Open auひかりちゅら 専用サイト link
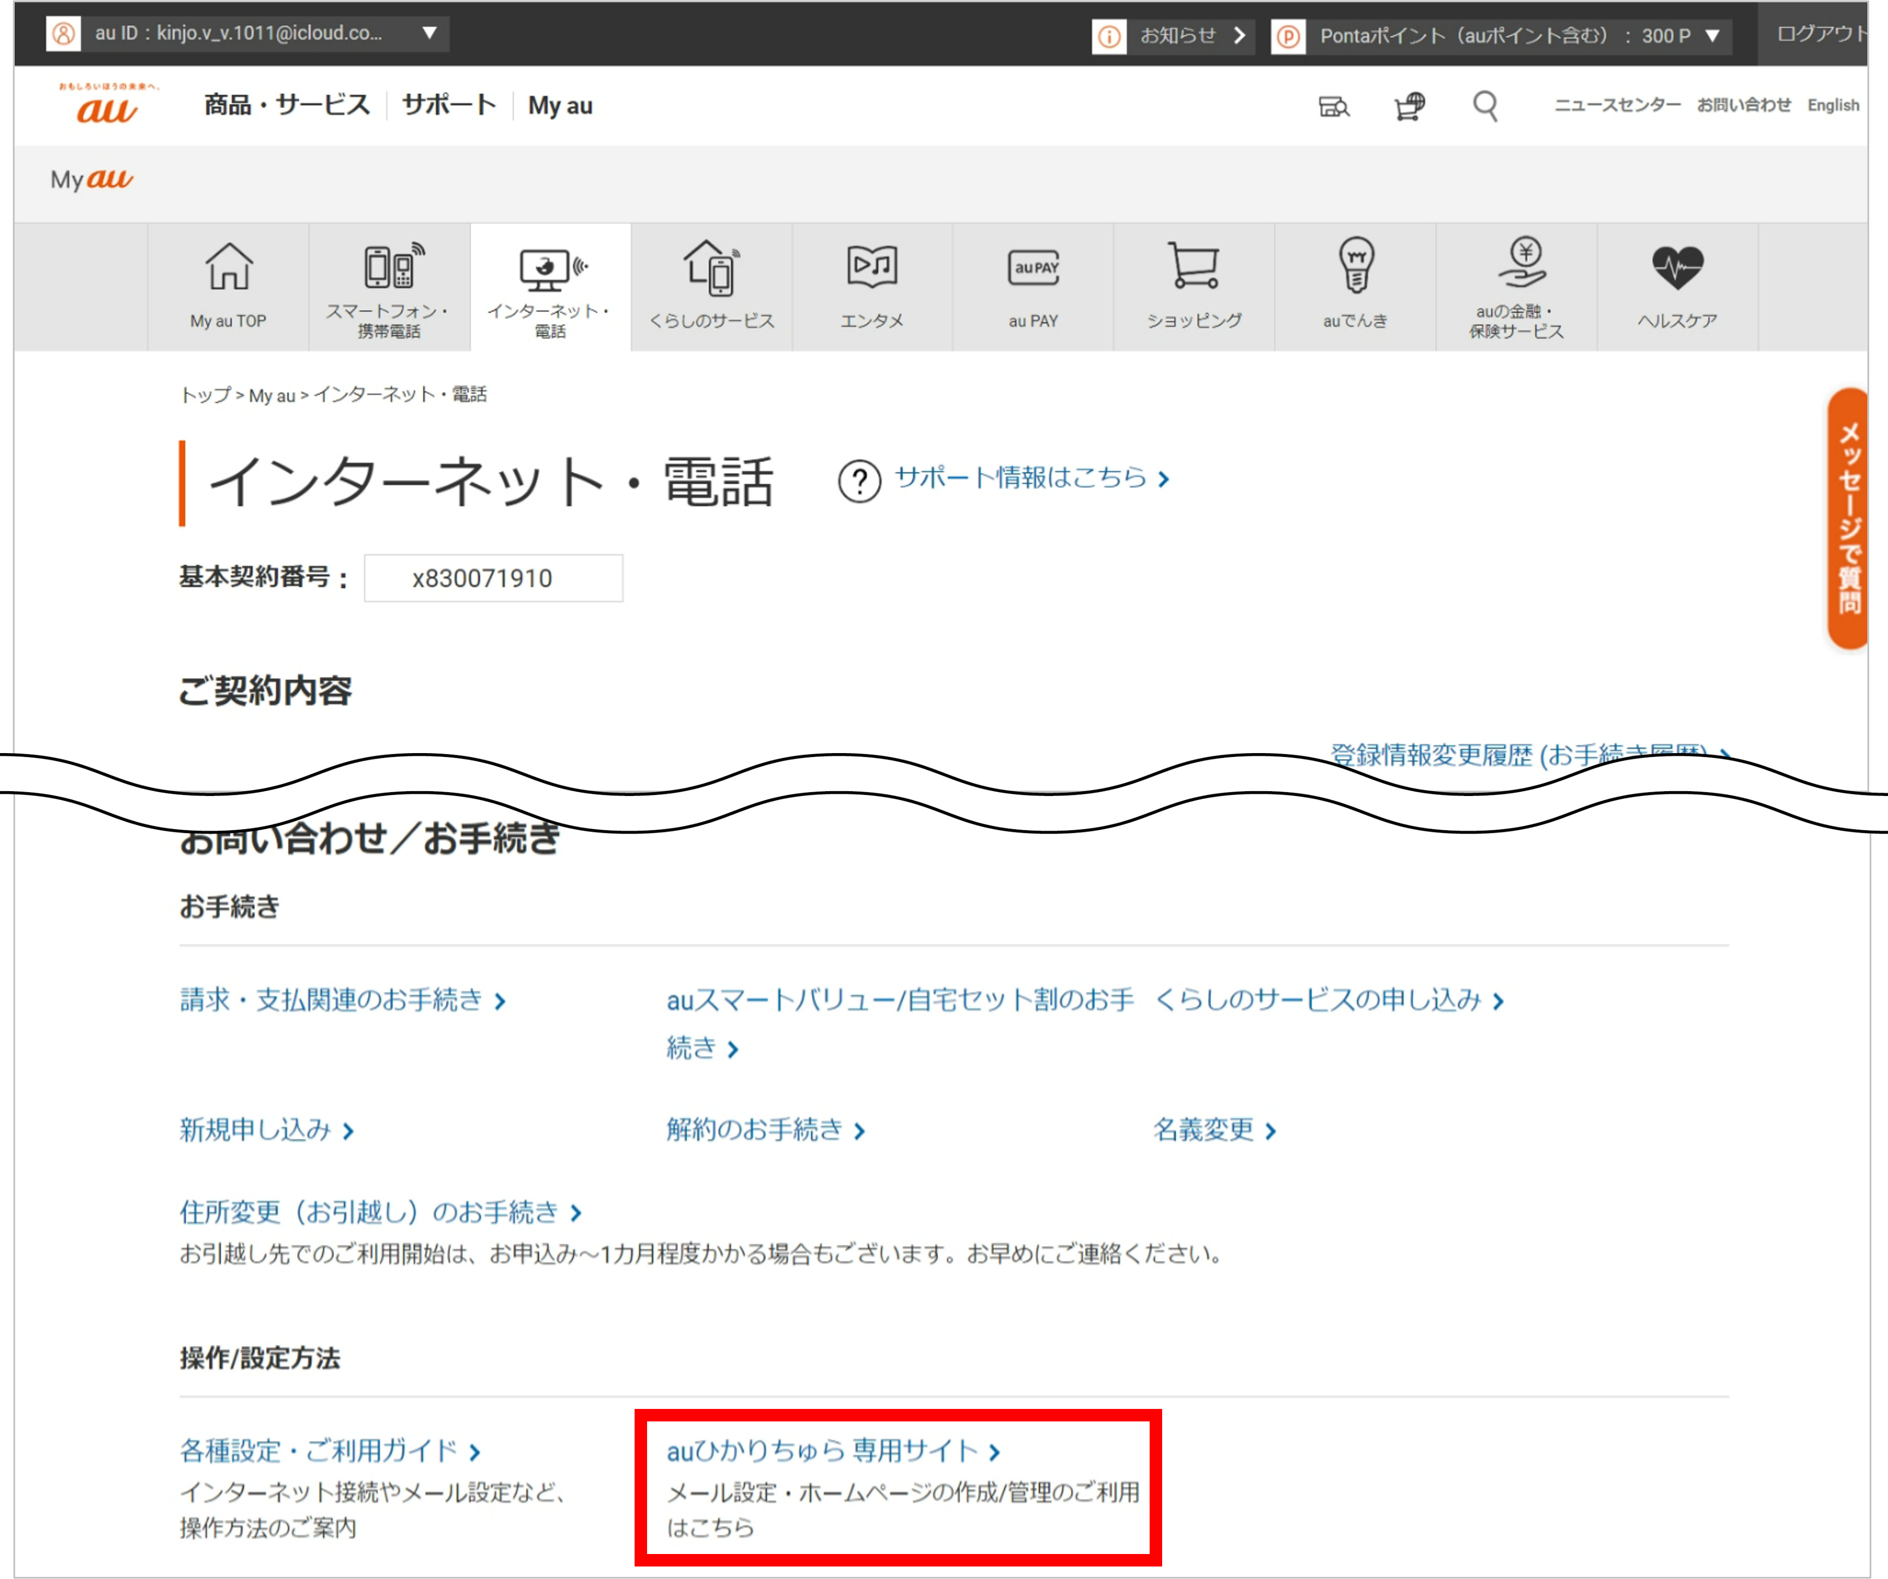 (x=833, y=1450)
